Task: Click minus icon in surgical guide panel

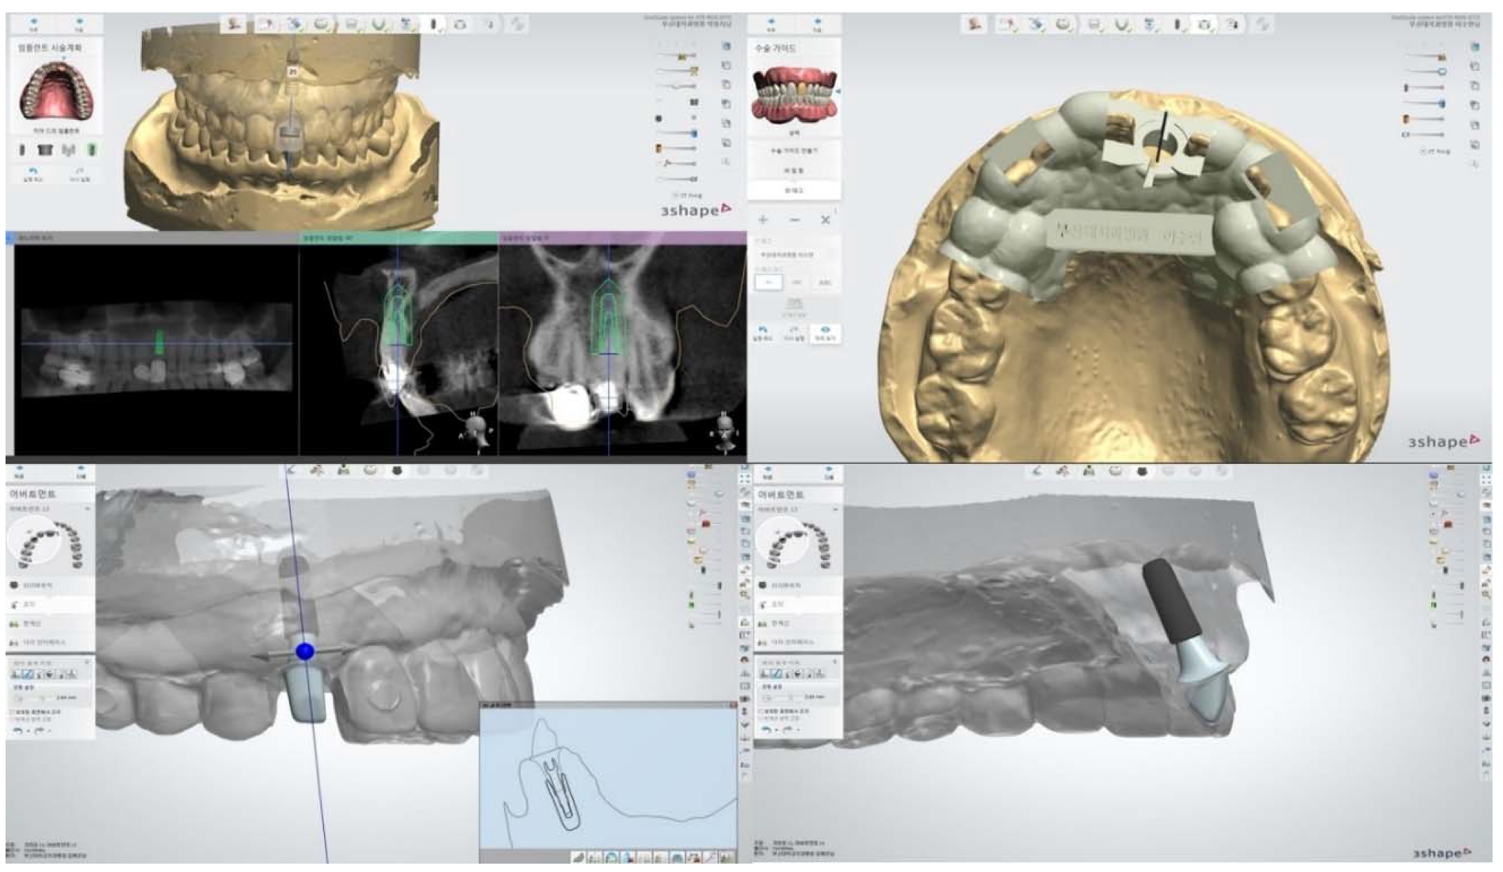Action: (x=794, y=220)
